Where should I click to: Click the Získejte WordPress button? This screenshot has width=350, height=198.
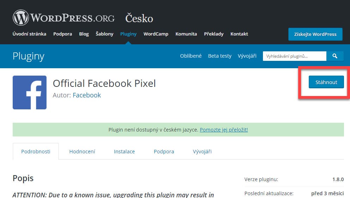pos(315,34)
